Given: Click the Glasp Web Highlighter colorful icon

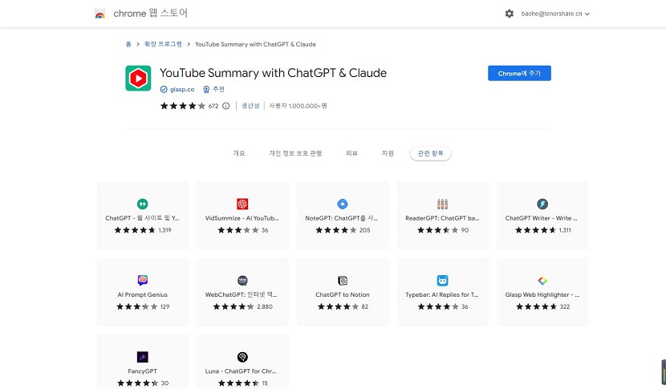Looking at the screenshot, I should (542, 280).
